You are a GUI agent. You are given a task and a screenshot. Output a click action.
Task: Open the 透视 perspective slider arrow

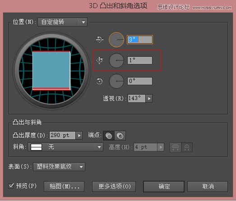point(149,98)
